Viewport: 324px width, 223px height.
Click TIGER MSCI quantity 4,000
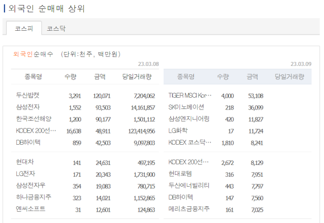[x=227, y=96]
